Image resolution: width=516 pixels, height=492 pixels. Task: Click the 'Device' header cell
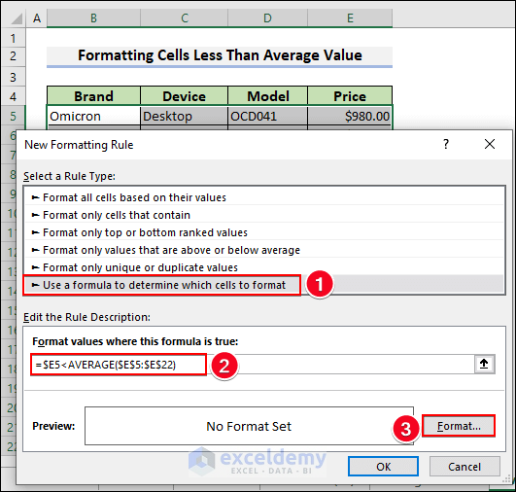tap(185, 96)
